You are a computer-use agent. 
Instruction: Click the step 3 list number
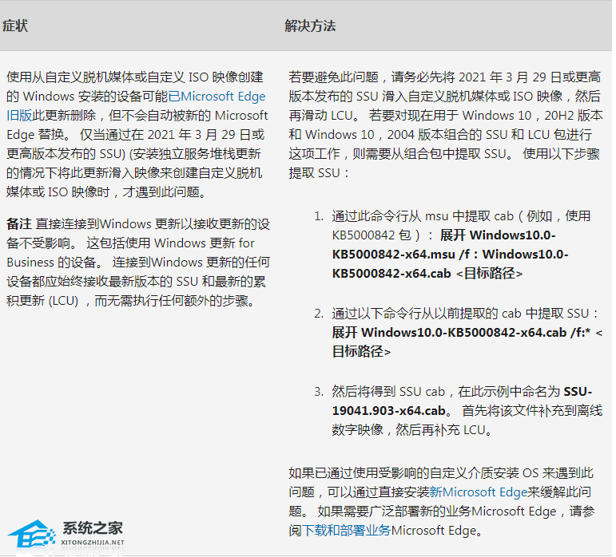coord(318,391)
